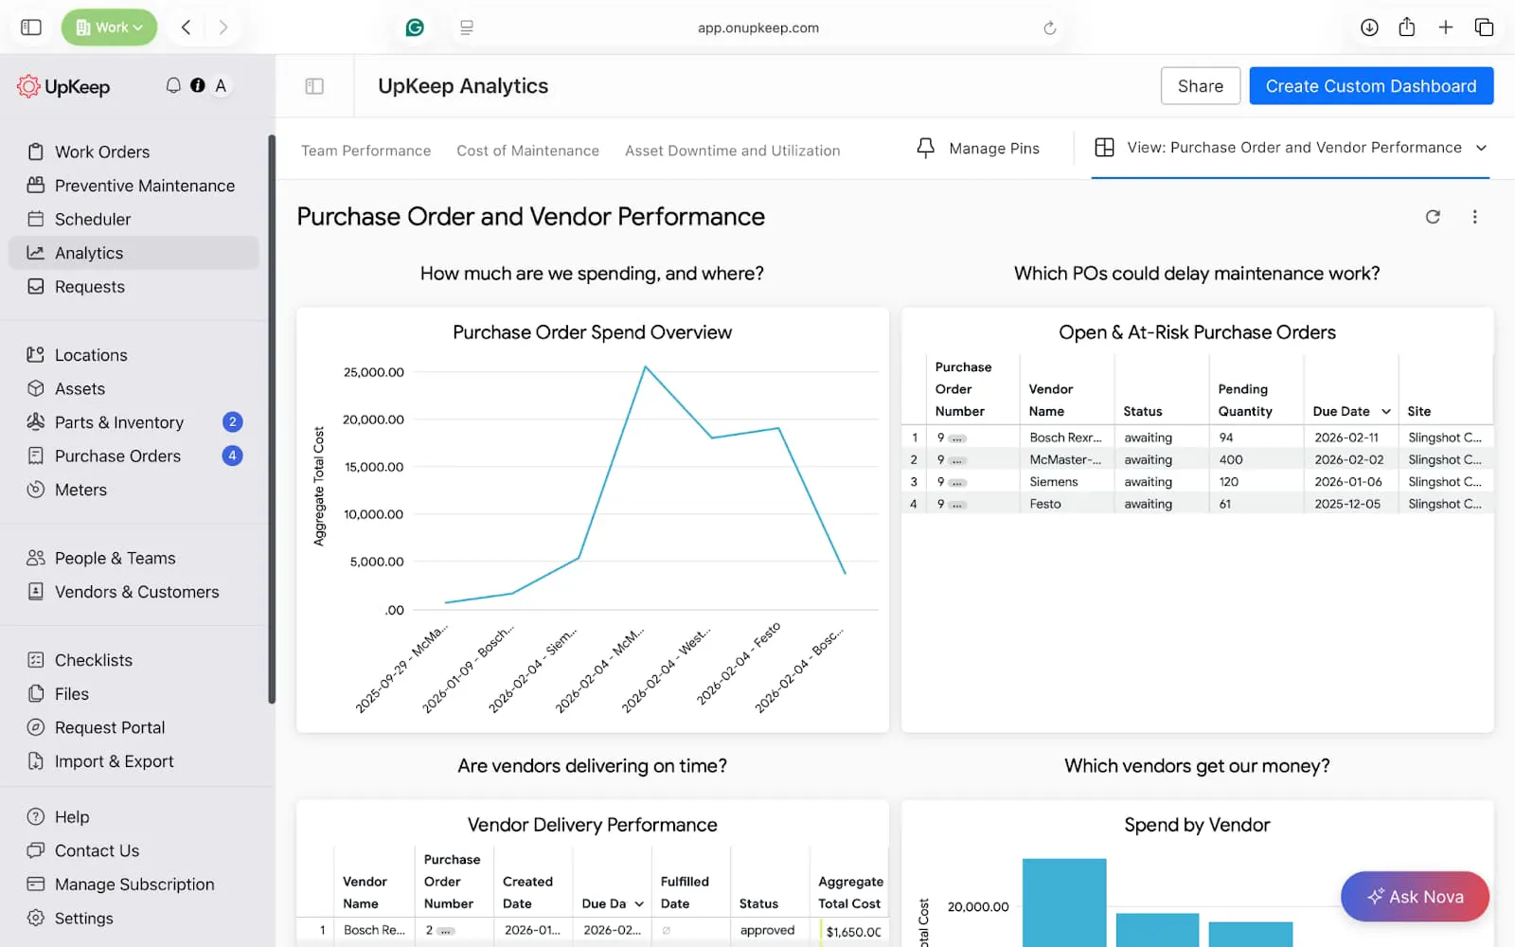Refresh the dashboard with reload icon
This screenshot has width=1515, height=947.
tap(1433, 217)
